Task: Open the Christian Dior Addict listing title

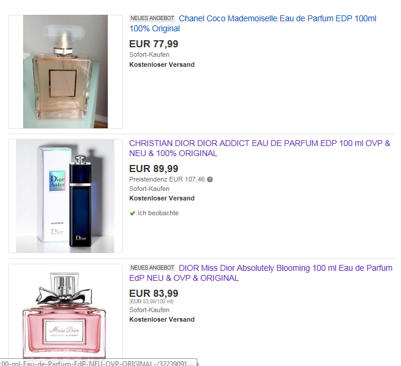Action: (x=259, y=148)
